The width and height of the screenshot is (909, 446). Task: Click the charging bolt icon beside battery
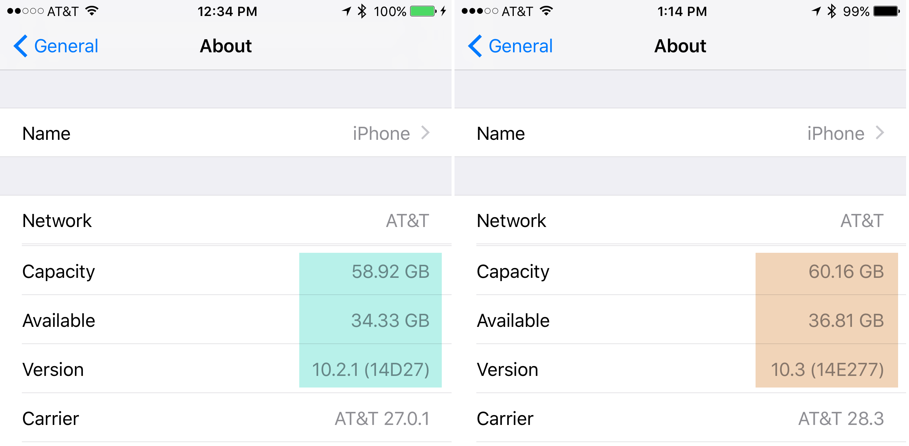(443, 11)
